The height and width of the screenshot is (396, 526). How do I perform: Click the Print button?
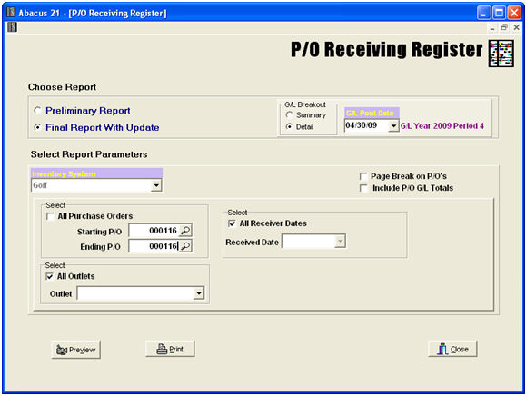[x=170, y=349]
